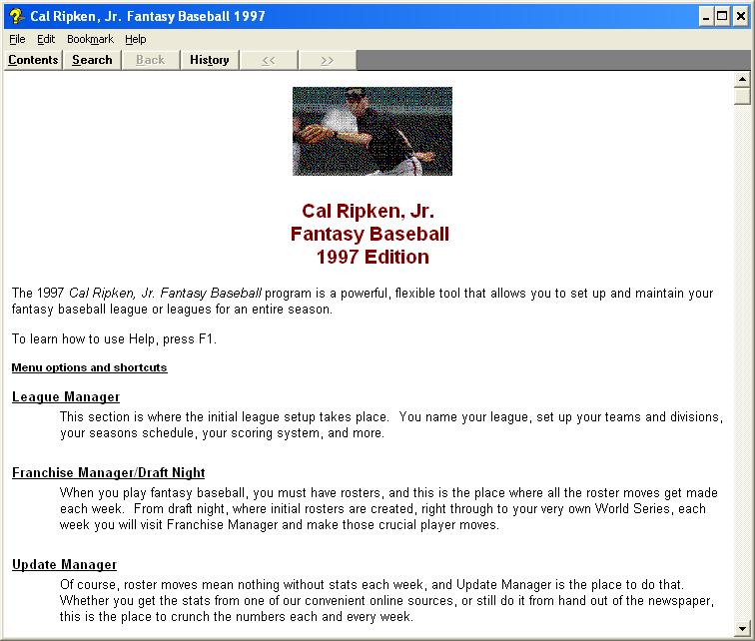Open the Update Manager topic link
This screenshot has height=641, width=755.
coord(65,565)
